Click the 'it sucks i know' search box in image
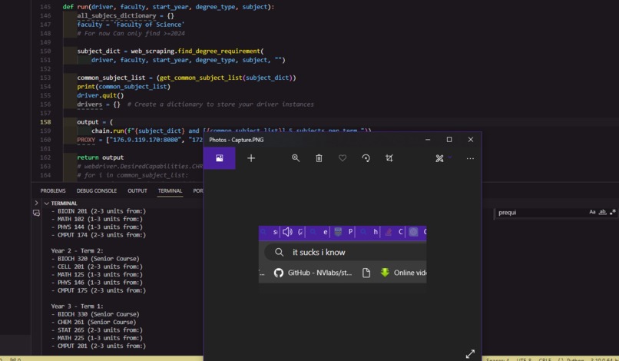The height and width of the screenshot is (361, 619). 346,253
